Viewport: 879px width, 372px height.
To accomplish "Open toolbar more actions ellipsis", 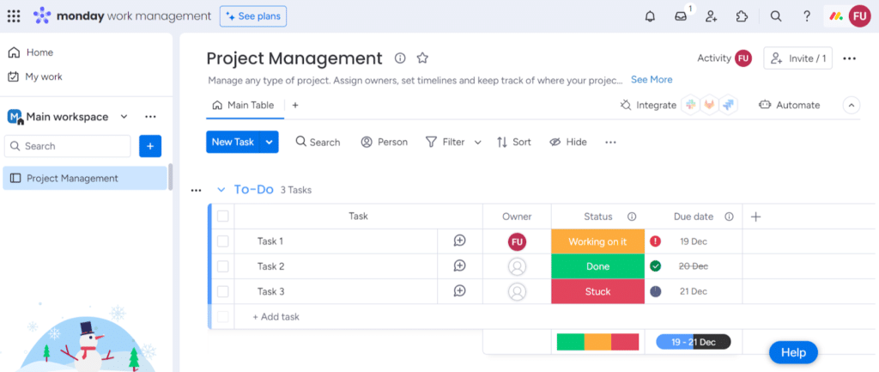I will (x=610, y=143).
